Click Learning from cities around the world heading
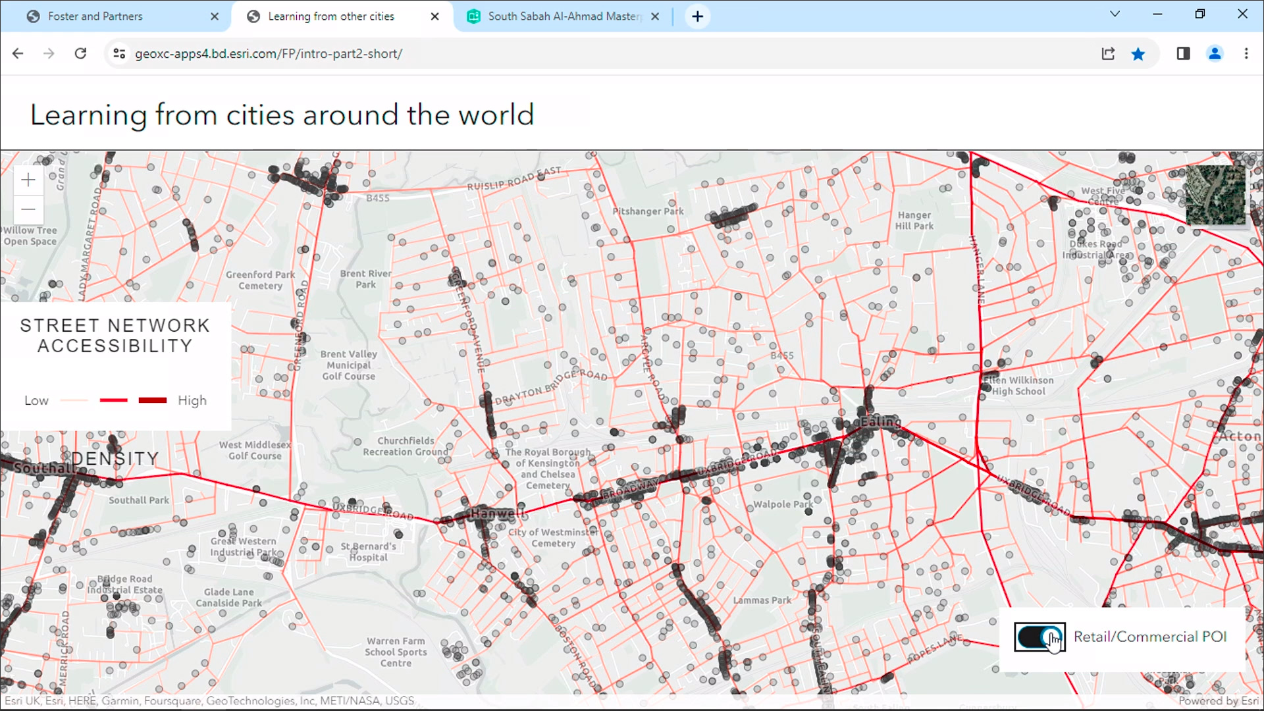Viewport: 1264px width, 711px height. click(x=282, y=115)
